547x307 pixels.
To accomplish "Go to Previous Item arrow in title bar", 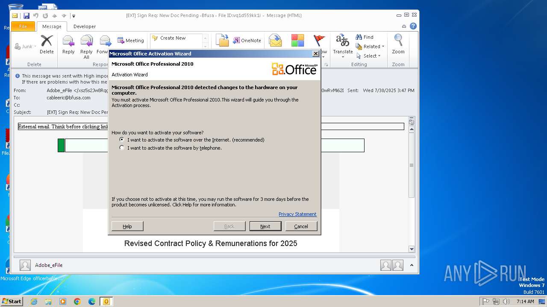I will 54,16.
